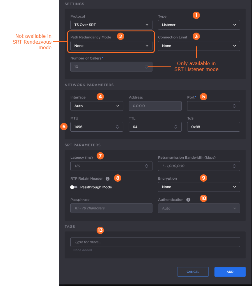Open the Protocol dropdown

coord(111,25)
